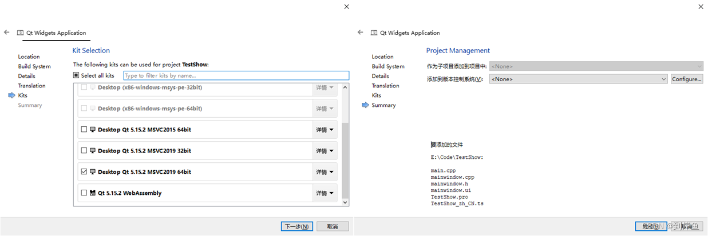
Task: Click the Qt Widgets Application icon in the left dialog
Action: (21, 33)
